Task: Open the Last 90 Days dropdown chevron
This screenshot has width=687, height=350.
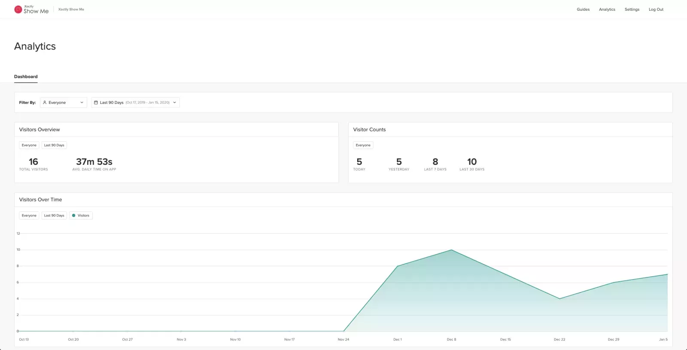Action: 175,103
